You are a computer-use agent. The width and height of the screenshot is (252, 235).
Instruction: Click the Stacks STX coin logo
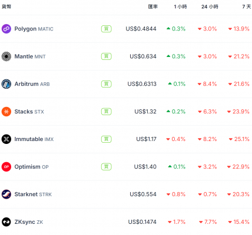pyautogui.click(x=6, y=112)
